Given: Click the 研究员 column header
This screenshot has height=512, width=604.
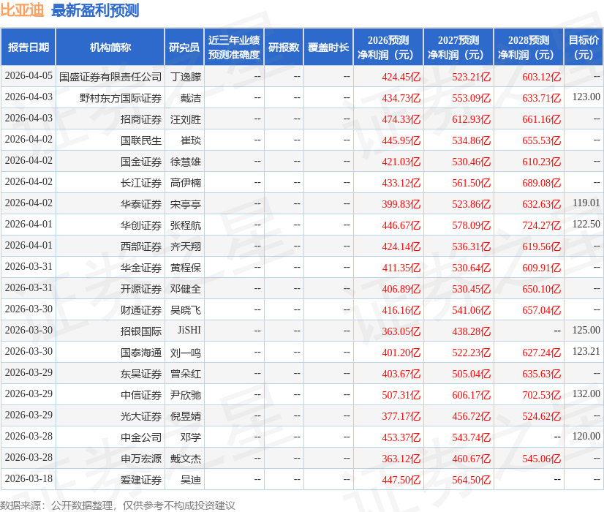Looking at the screenshot, I should pyautogui.click(x=184, y=48).
